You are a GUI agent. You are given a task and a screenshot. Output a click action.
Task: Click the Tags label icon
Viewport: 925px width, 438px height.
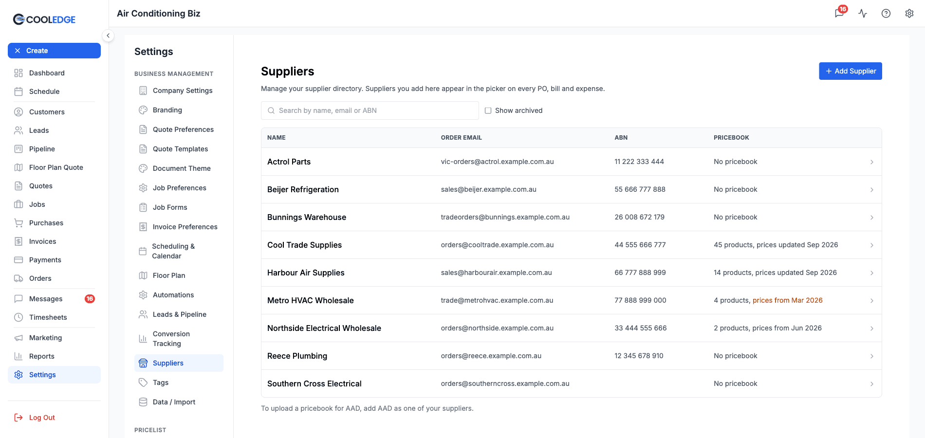pos(143,383)
